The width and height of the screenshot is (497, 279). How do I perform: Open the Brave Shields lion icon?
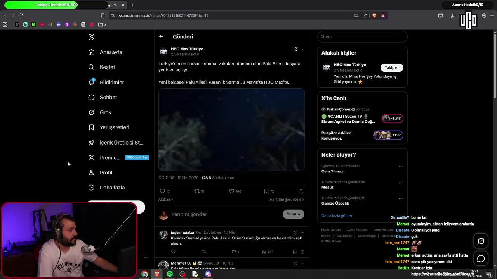[374, 15]
